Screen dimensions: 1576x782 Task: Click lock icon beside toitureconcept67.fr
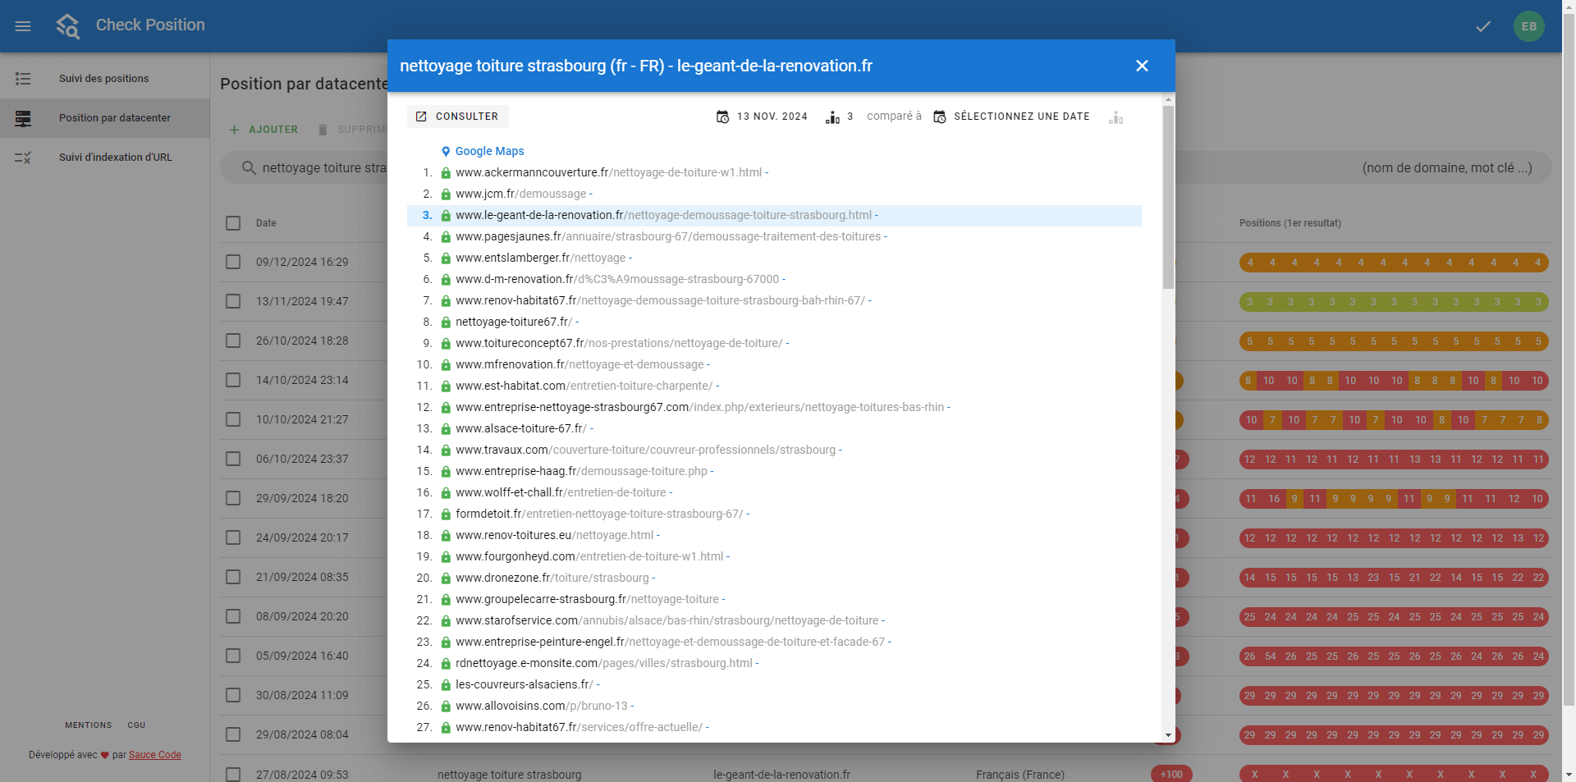(x=446, y=344)
